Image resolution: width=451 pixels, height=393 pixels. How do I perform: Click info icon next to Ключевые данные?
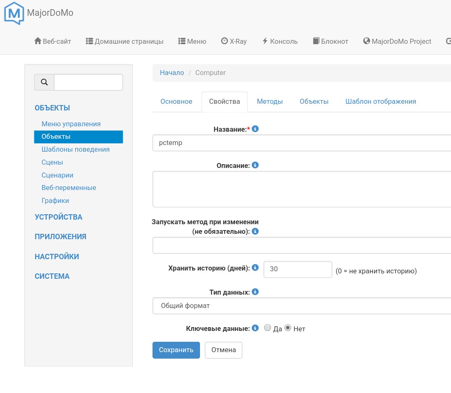pyautogui.click(x=256, y=328)
